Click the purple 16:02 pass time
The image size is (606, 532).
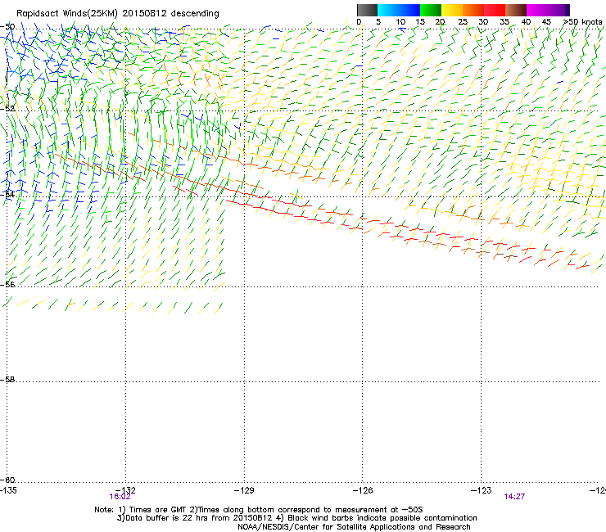tap(120, 497)
